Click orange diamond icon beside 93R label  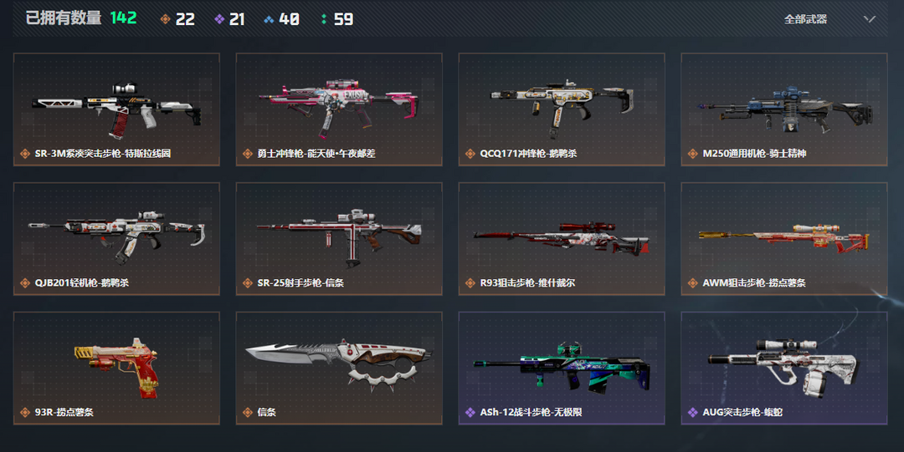tap(25, 412)
